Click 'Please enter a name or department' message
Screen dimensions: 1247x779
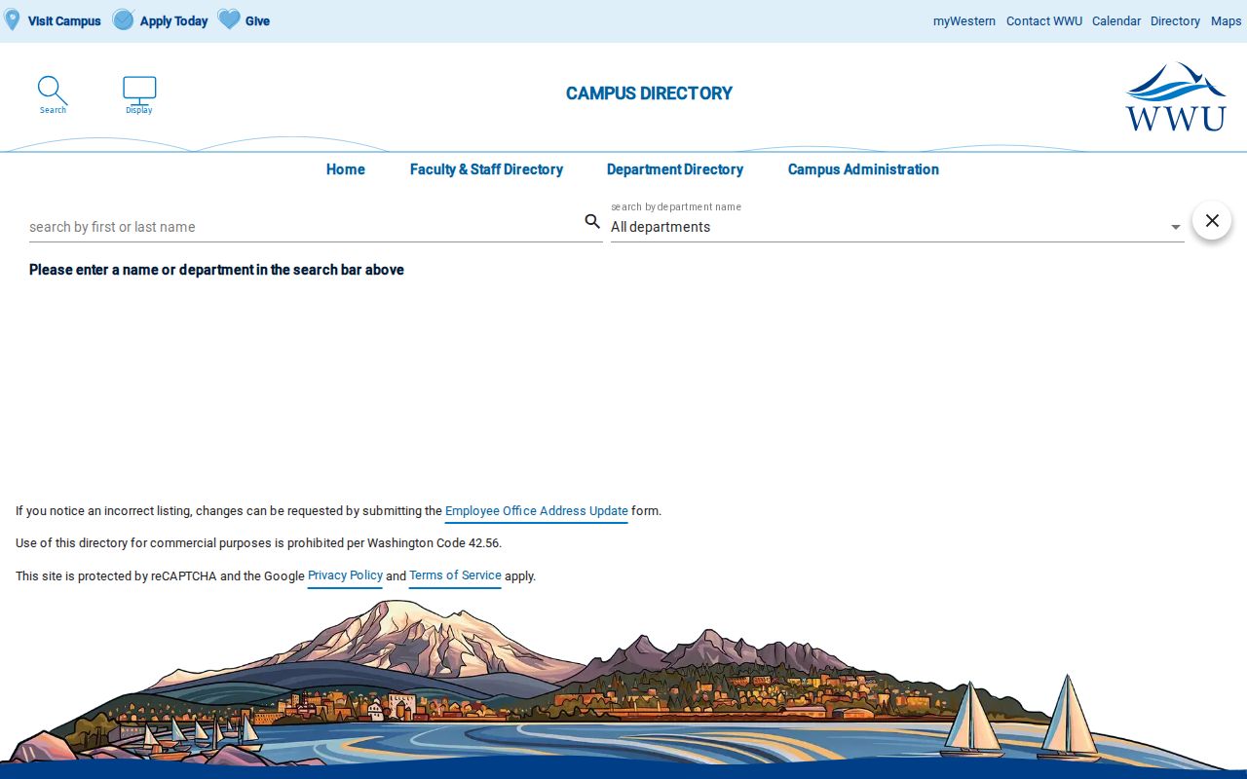click(x=216, y=270)
